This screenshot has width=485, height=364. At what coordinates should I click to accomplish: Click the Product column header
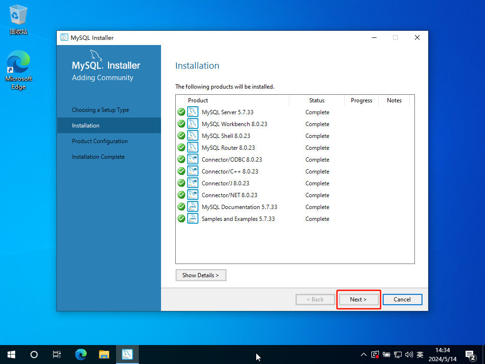(x=198, y=100)
